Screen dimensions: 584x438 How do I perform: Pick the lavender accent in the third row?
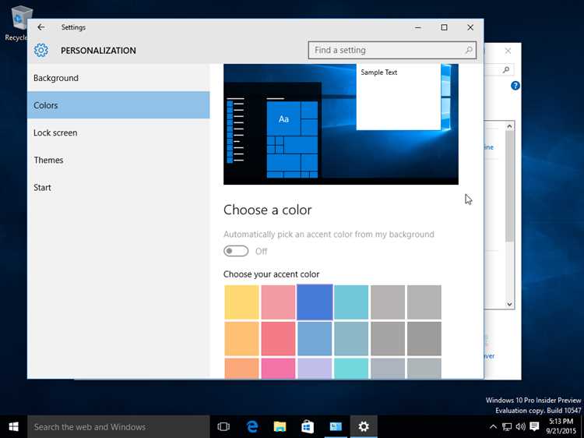315,369
